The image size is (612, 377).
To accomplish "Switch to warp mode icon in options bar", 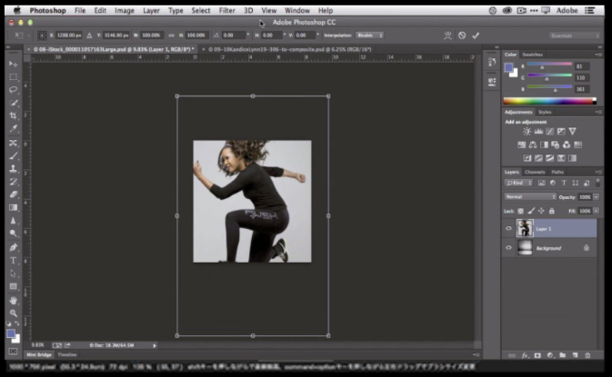I will tap(446, 35).
